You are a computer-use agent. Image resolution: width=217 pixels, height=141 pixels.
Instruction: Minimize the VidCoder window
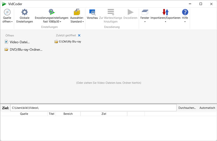[190, 4]
